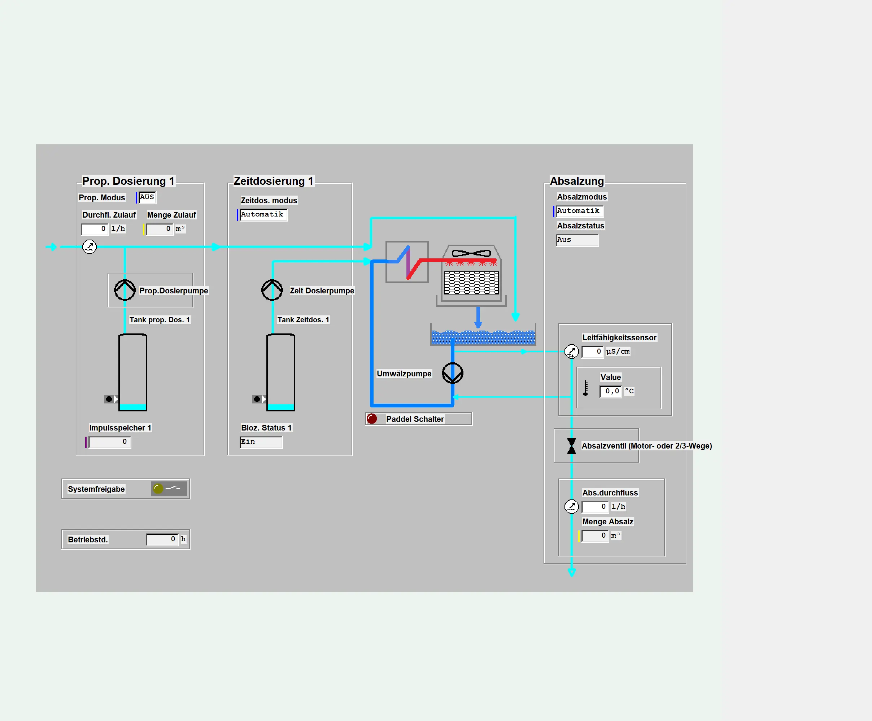Click the heat exchanger symbol

[406, 262]
